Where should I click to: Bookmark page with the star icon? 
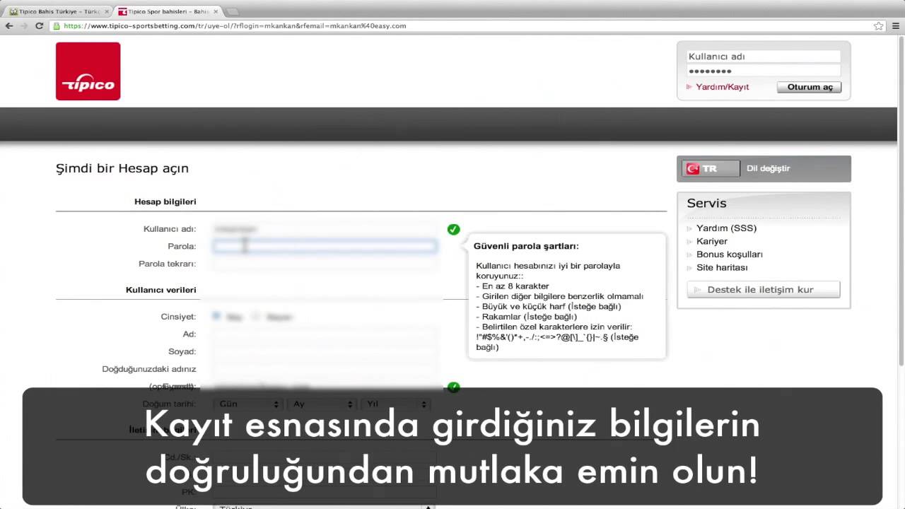tap(879, 25)
